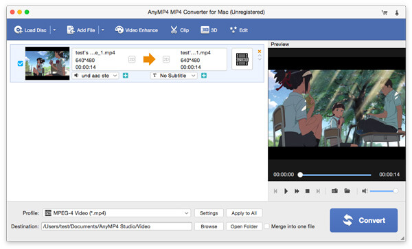Mute audio with the speaker icon
412x249 pixels.
click(x=365, y=191)
